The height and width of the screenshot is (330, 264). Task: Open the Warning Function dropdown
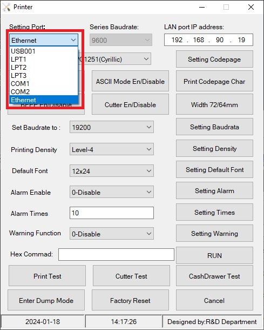112,234
